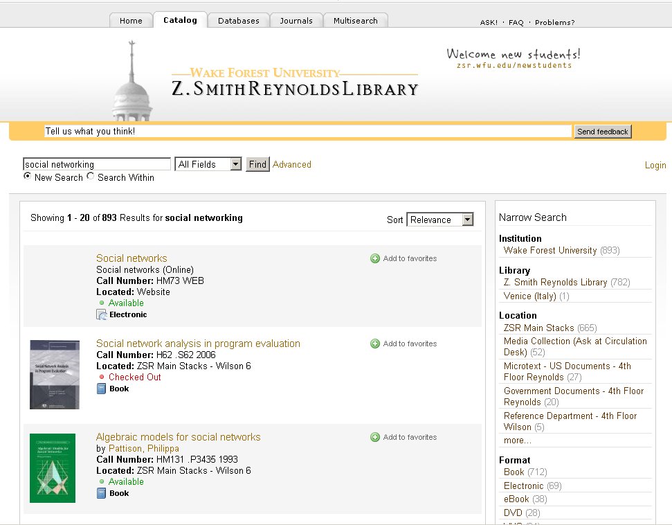Open the FAQ link
The width and height of the screenshot is (672, 525).
516,22
